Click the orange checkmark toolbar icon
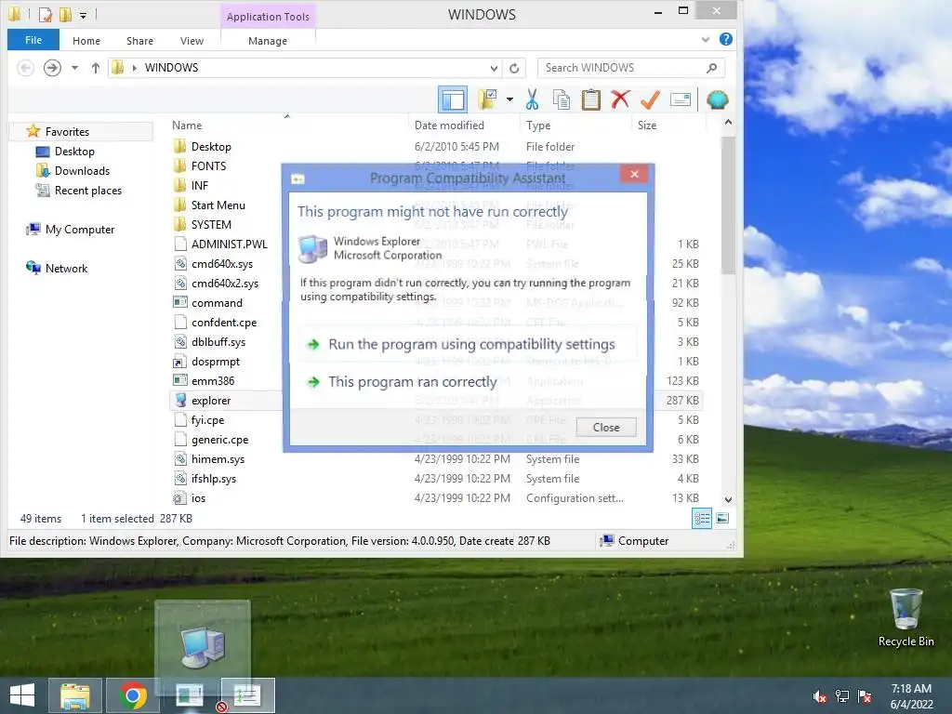This screenshot has height=714, width=952. click(650, 99)
